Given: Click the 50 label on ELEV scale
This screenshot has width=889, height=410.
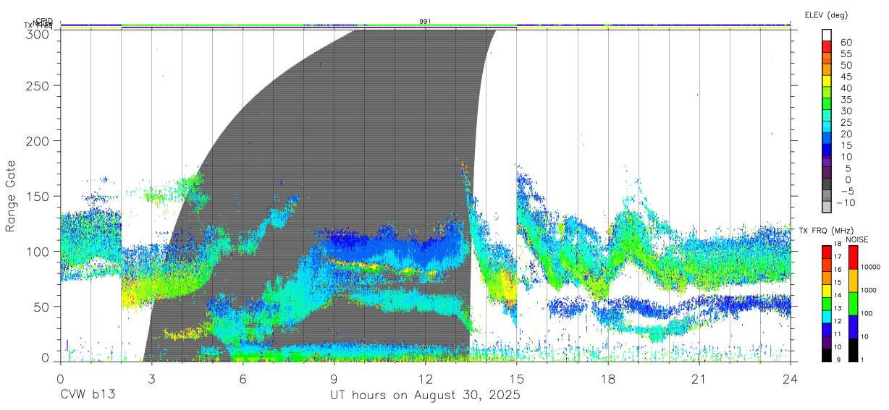Looking at the screenshot, I should click(x=846, y=66).
